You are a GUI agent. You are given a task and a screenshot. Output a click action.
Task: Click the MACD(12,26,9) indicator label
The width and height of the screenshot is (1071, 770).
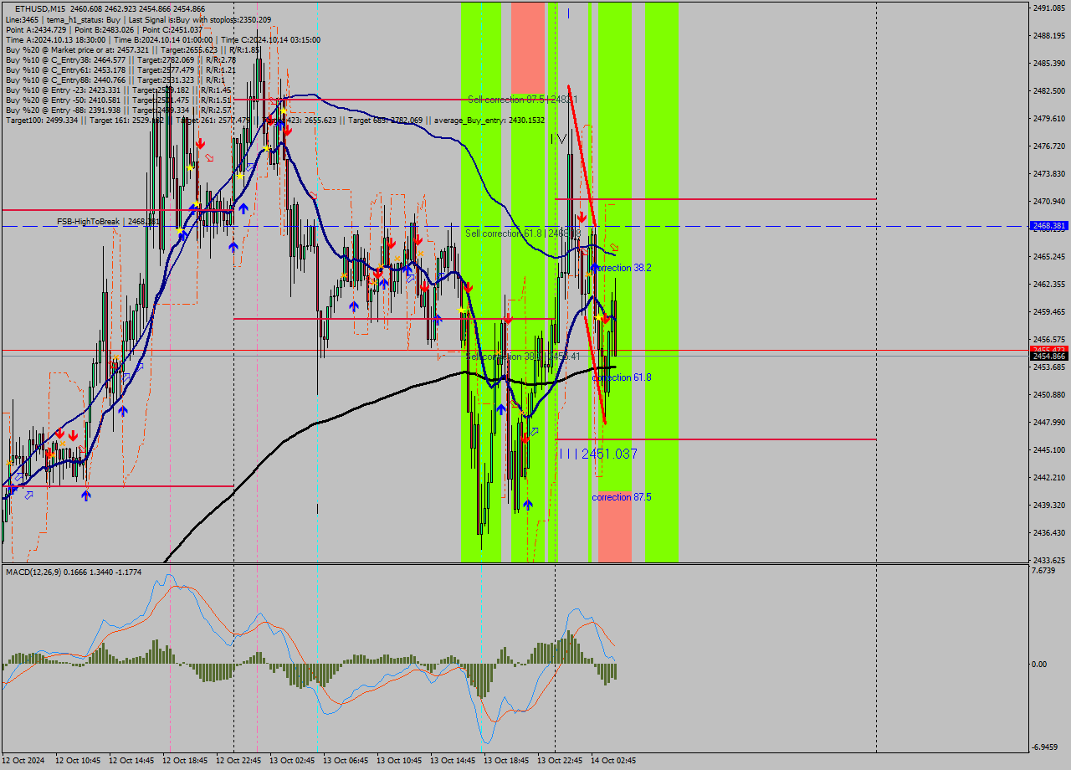coord(74,572)
